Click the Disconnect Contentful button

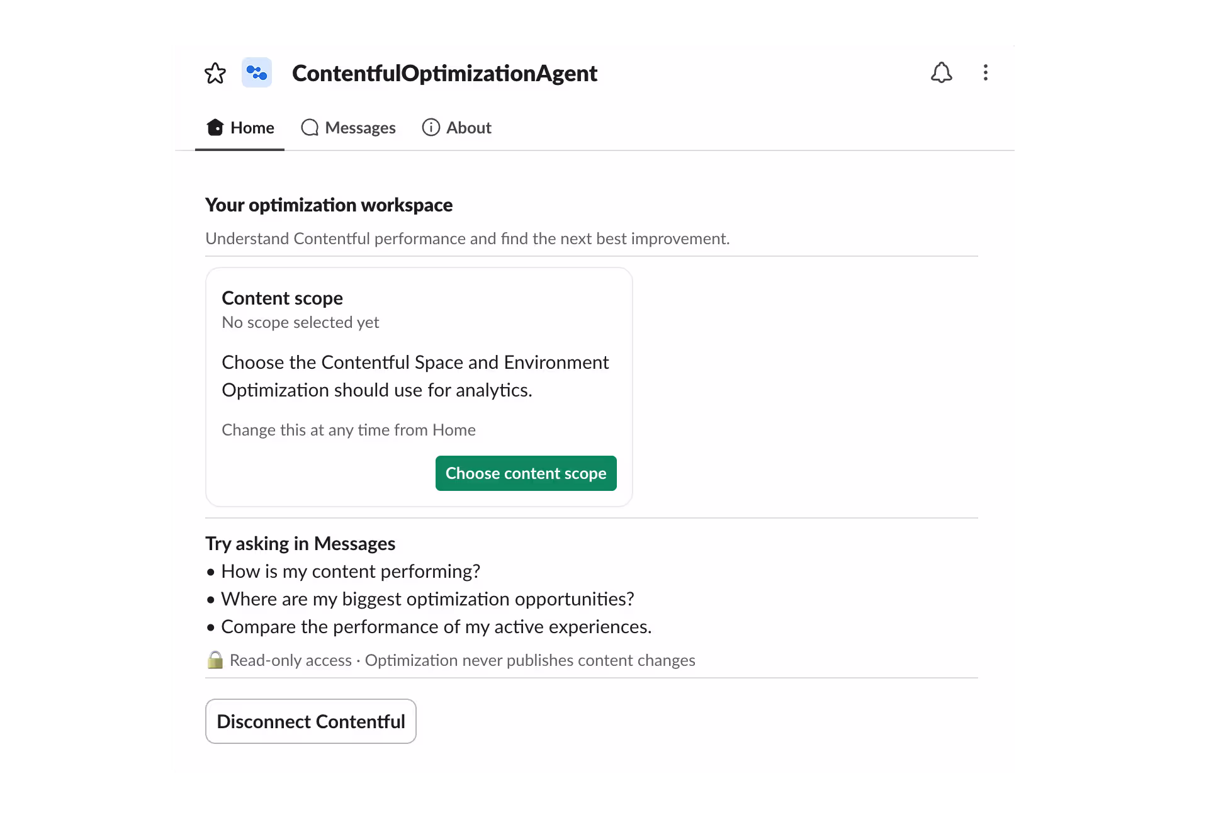coord(311,721)
